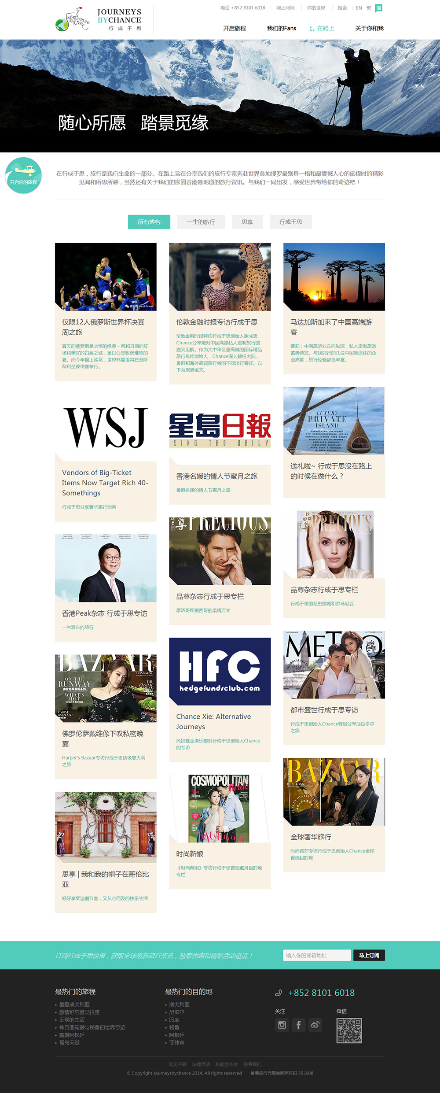Screen dimensions: 440x1093
Task: Open the Instagram icon in footer
Action: pyautogui.click(x=282, y=1025)
